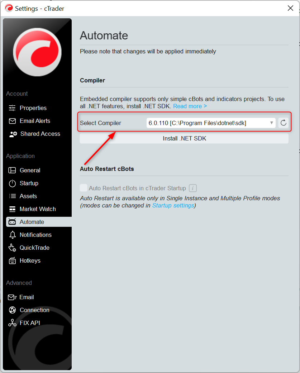
Task: Open the Properties settings page
Action: [x=33, y=108]
